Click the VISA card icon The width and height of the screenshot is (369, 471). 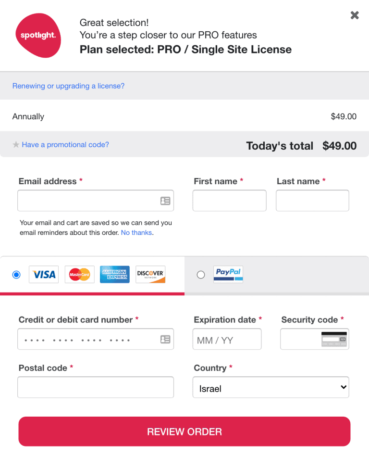click(43, 274)
